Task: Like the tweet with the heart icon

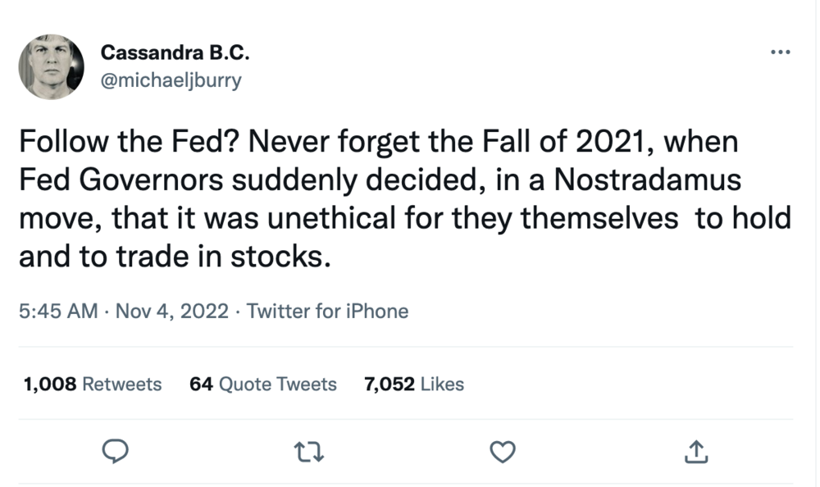Action: click(502, 450)
